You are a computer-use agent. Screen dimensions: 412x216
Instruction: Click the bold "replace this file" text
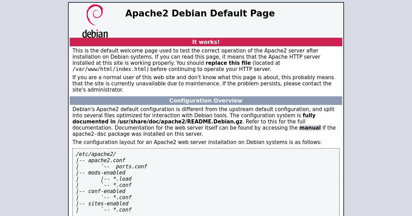228,63
